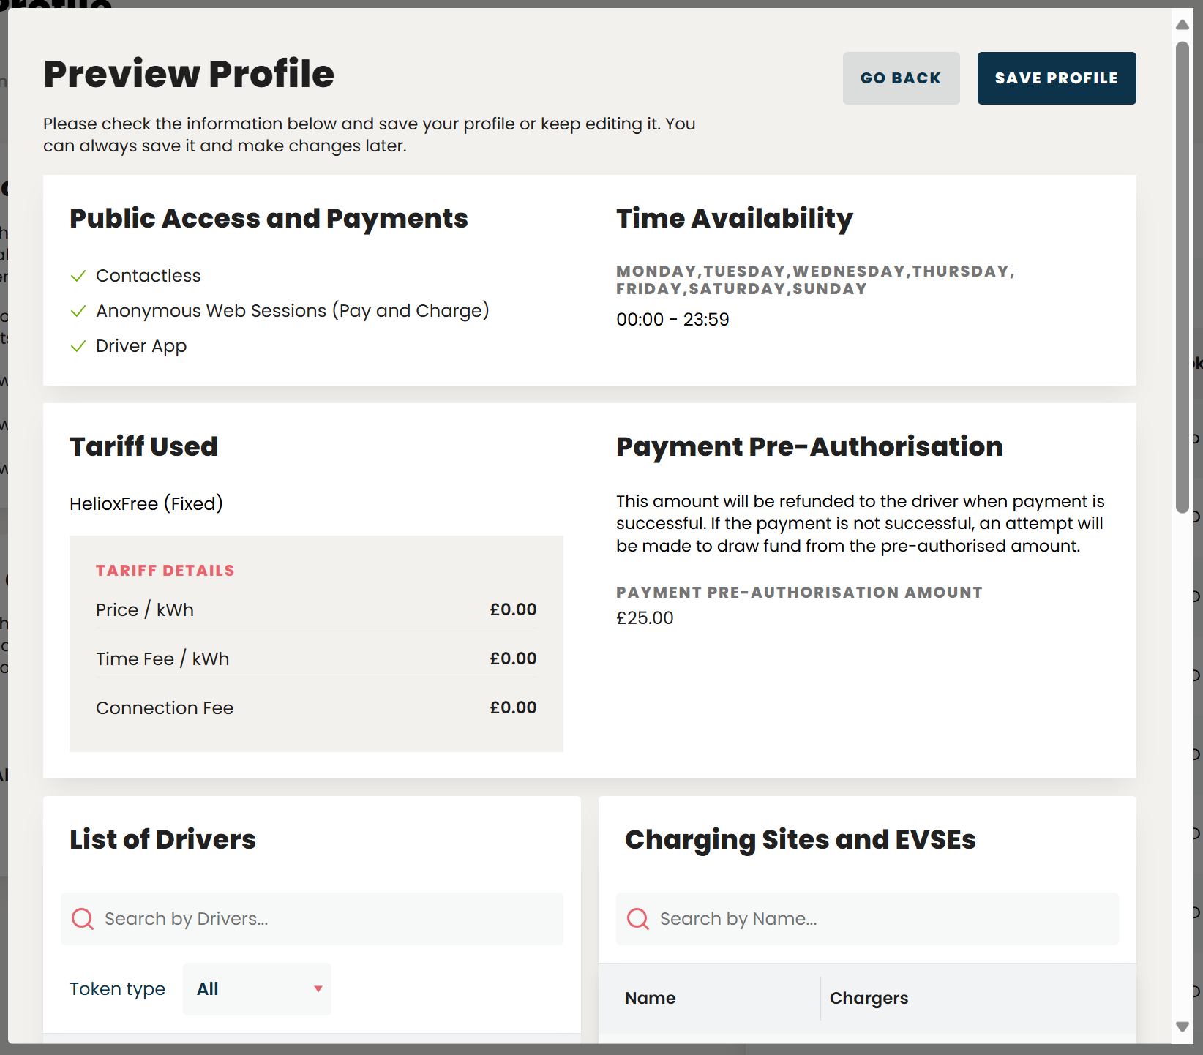
Task: Sort by the Chargers column header
Action: tap(869, 998)
